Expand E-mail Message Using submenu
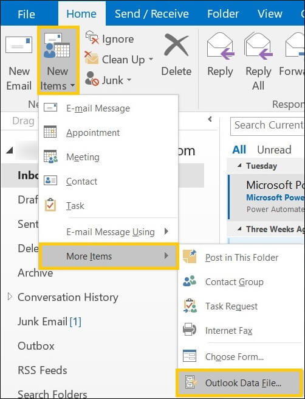This screenshot has height=399, width=305. (166, 231)
